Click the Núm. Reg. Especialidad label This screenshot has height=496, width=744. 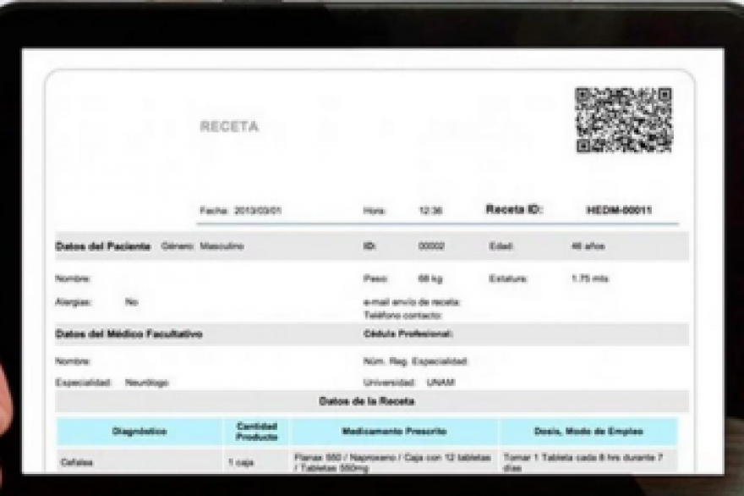pyautogui.click(x=415, y=361)
